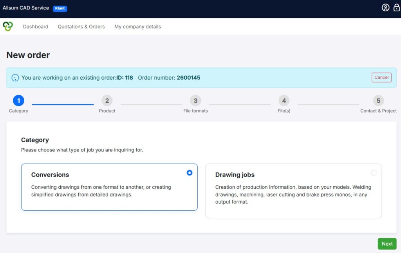
Task: Click the Drawing jobs card description
Action: tap(293, 195)
